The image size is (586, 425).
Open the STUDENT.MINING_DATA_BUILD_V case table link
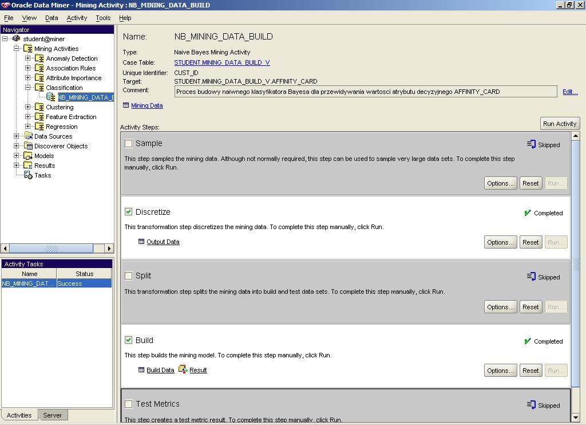pos(222,62)
